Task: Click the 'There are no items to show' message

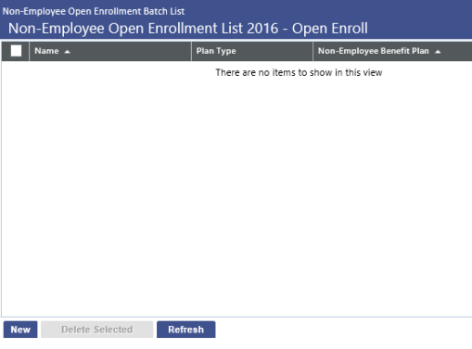Action: coord(299,72)
